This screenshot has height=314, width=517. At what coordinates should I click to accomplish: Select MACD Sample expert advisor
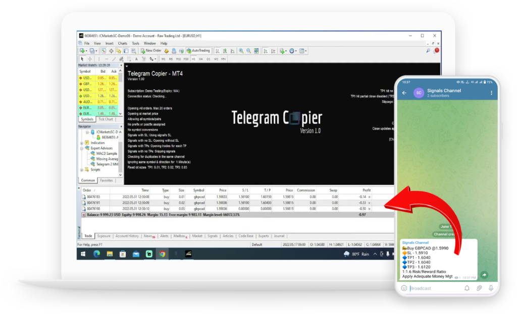tap(106, 153)
